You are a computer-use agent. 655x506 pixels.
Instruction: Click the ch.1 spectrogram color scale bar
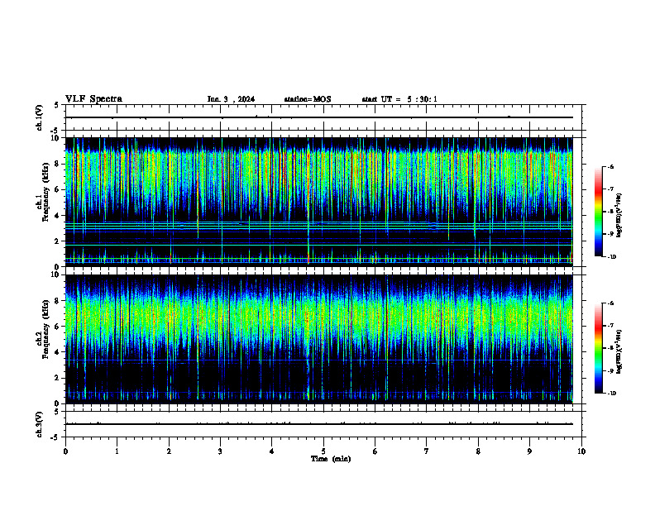(x=599, y=212)
